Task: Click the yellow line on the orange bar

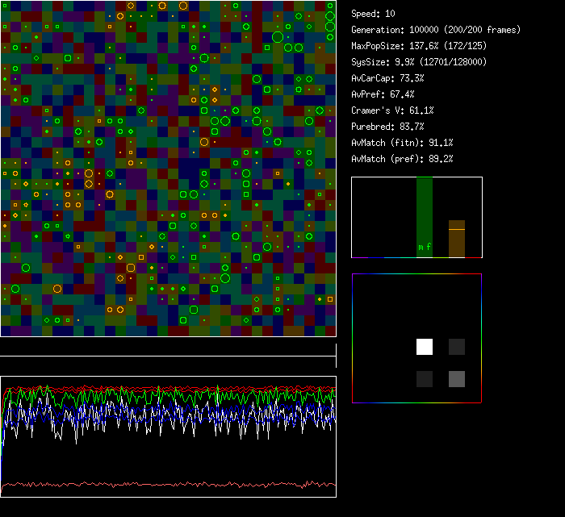Action: pyautogui.click(x=457, y=229)
